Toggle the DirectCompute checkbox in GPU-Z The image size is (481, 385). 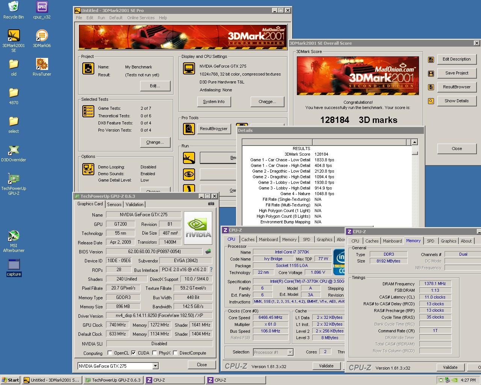click(x=175, y=353)
